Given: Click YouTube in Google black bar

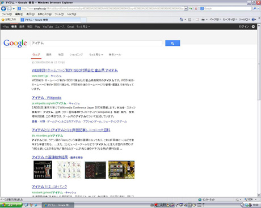Looking at the screenshot, I should 48,27.
